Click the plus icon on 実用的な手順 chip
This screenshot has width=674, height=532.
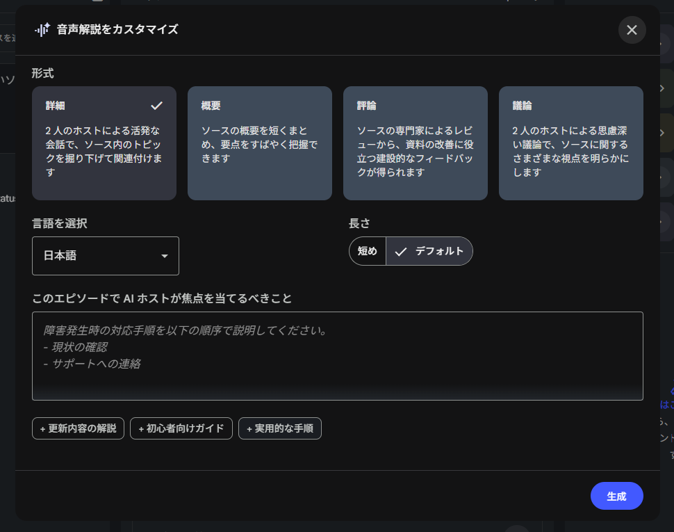coord(249,429)
